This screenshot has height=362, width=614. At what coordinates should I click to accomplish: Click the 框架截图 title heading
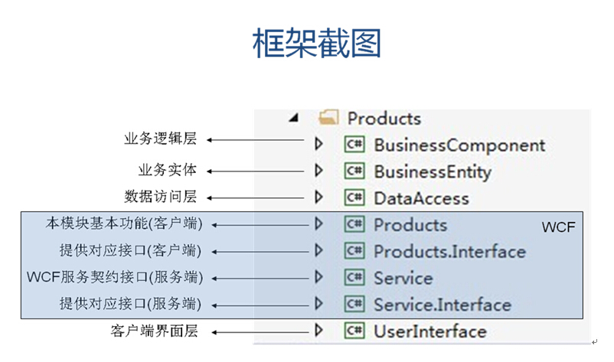(x=317, y=43)
